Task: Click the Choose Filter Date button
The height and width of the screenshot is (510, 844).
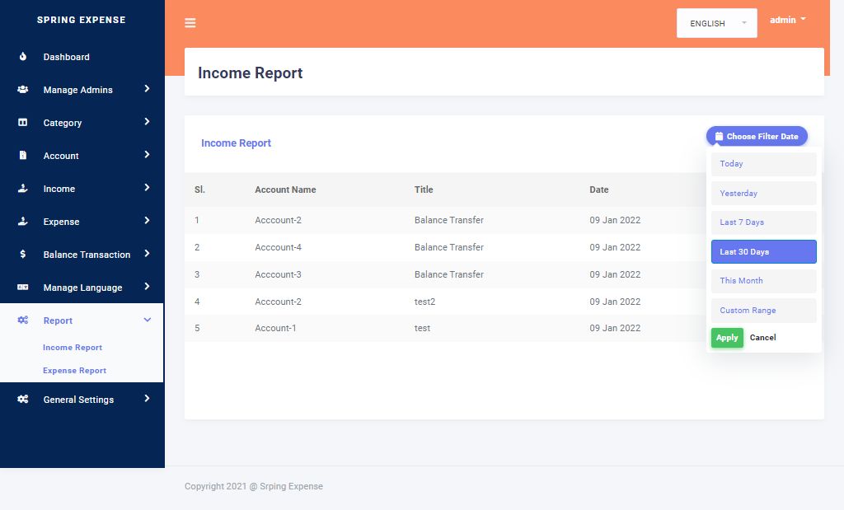Action: [757, 137]
